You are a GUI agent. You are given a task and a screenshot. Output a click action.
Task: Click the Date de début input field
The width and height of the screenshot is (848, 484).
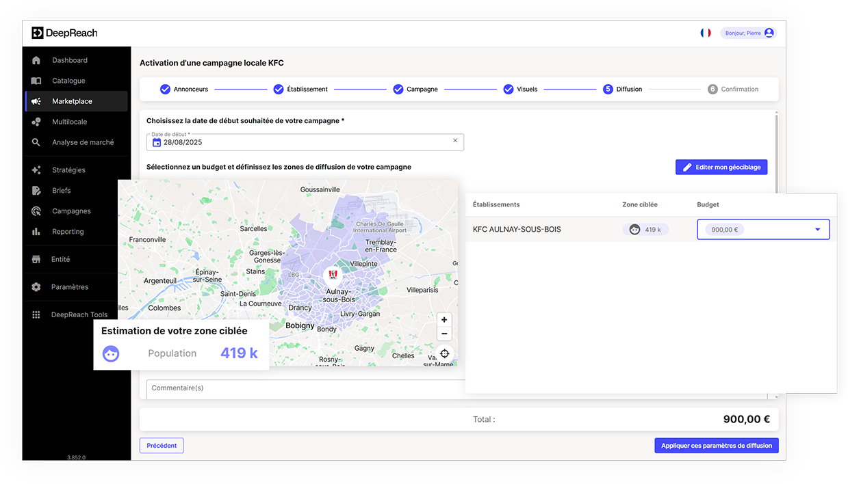(305, 142)
